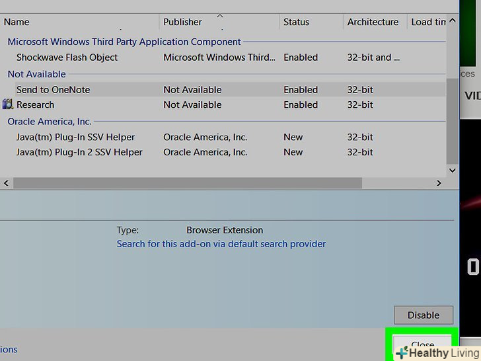Click vertical scrollbar down arrow
Image resolution: width=481 pixels, height=361 pixels.
coord(452,170)
